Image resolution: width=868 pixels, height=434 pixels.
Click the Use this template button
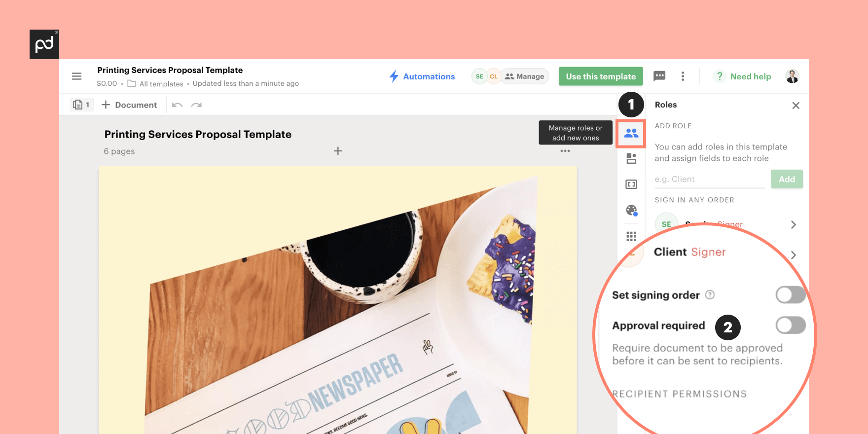(600, 76)
